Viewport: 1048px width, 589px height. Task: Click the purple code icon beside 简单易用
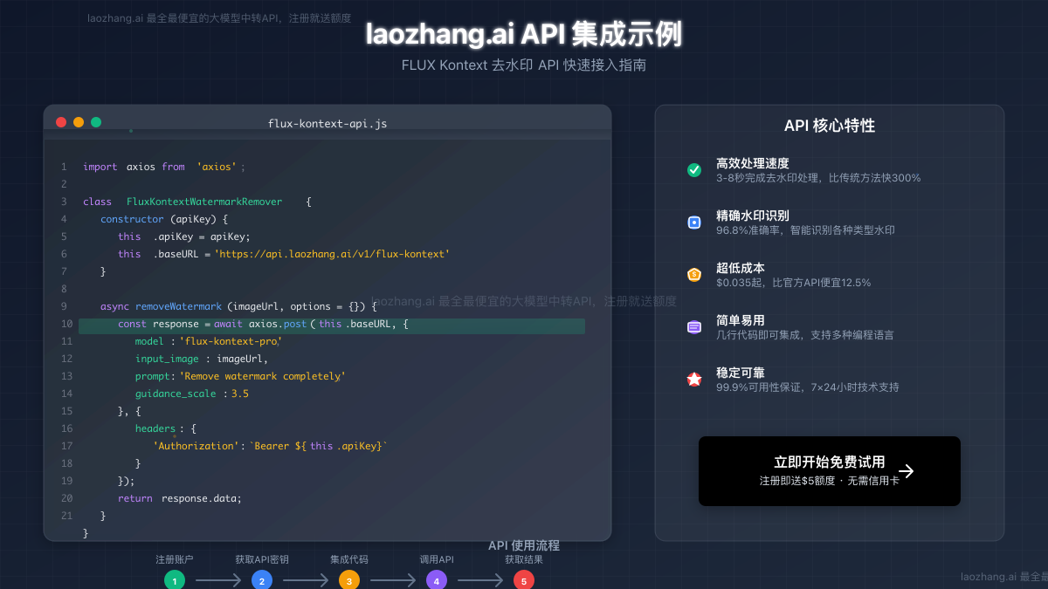pos(694,327)
